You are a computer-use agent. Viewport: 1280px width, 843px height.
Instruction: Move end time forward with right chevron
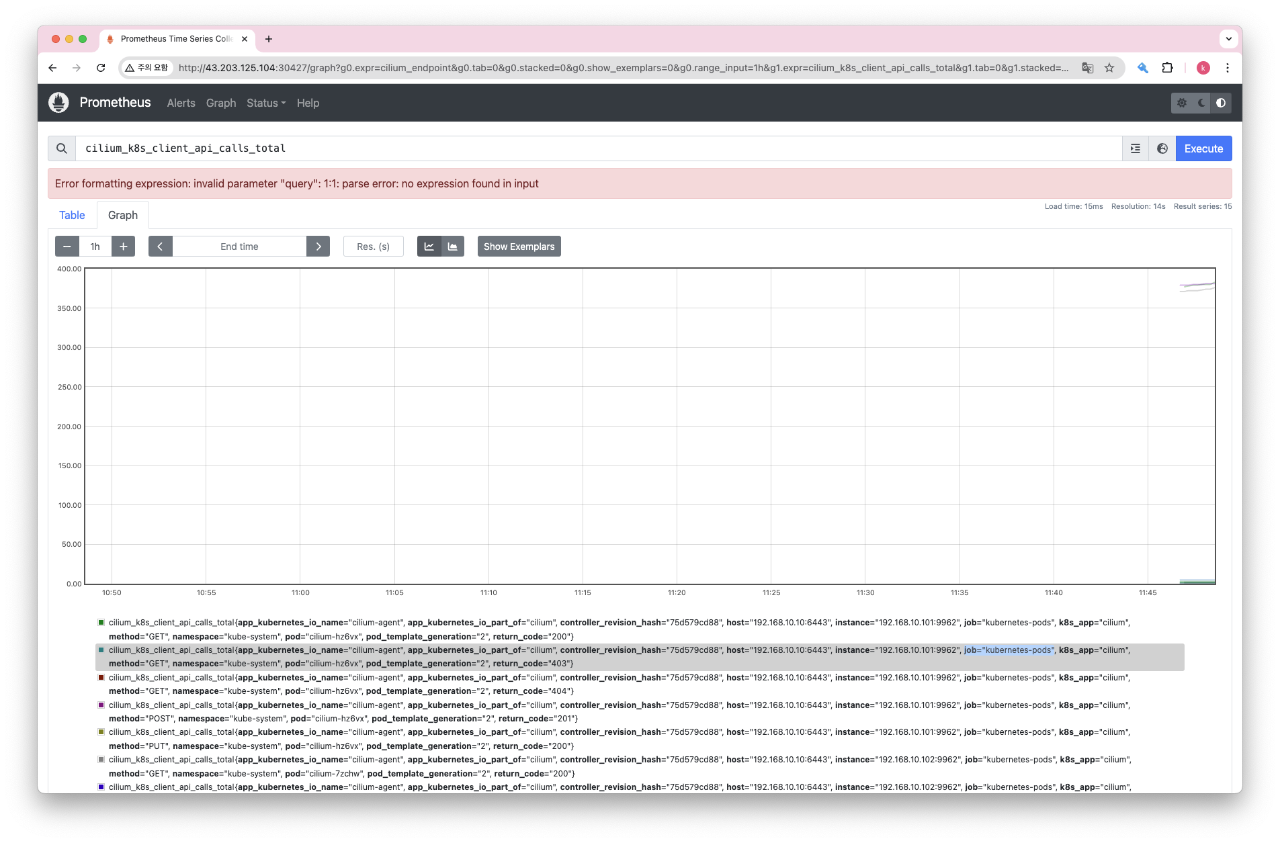coord(318,247)
